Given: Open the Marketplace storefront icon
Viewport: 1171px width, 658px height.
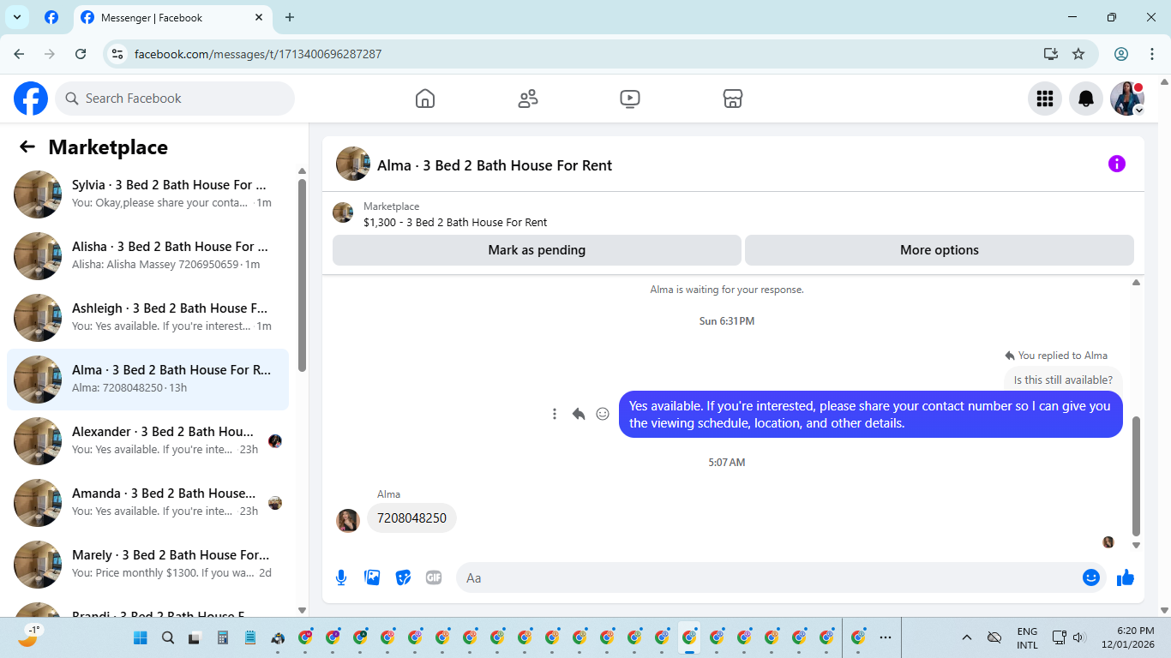Looking at the screenshot, I should (x=732, y=99).
